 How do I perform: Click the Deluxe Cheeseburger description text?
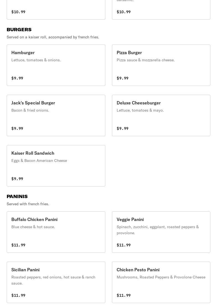140,110
